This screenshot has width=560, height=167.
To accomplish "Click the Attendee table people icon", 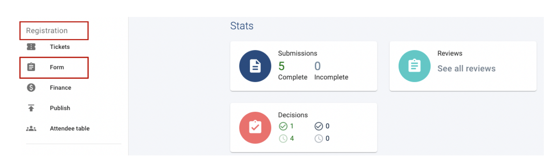I will coord(31,129).
